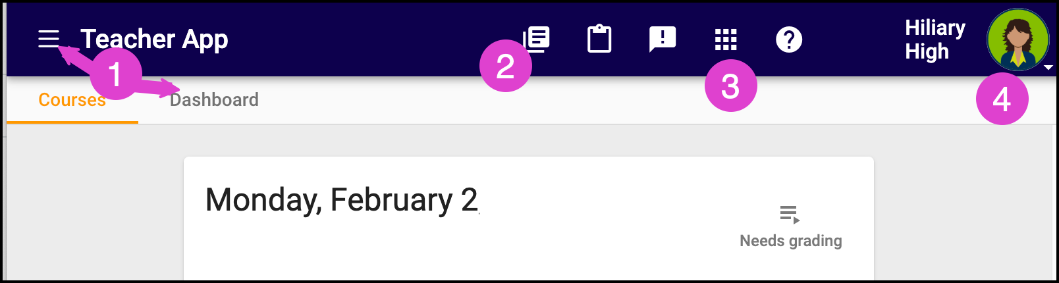Click the Needs grading label
Screen dimensions: 1059x283
(790, 241)
